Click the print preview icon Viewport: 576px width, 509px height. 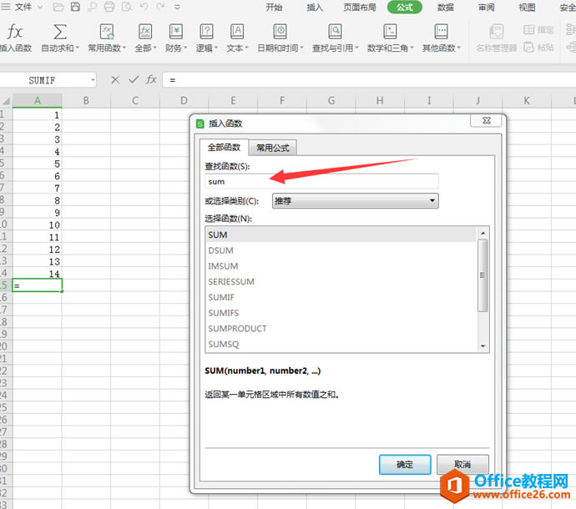coord(127,7)
